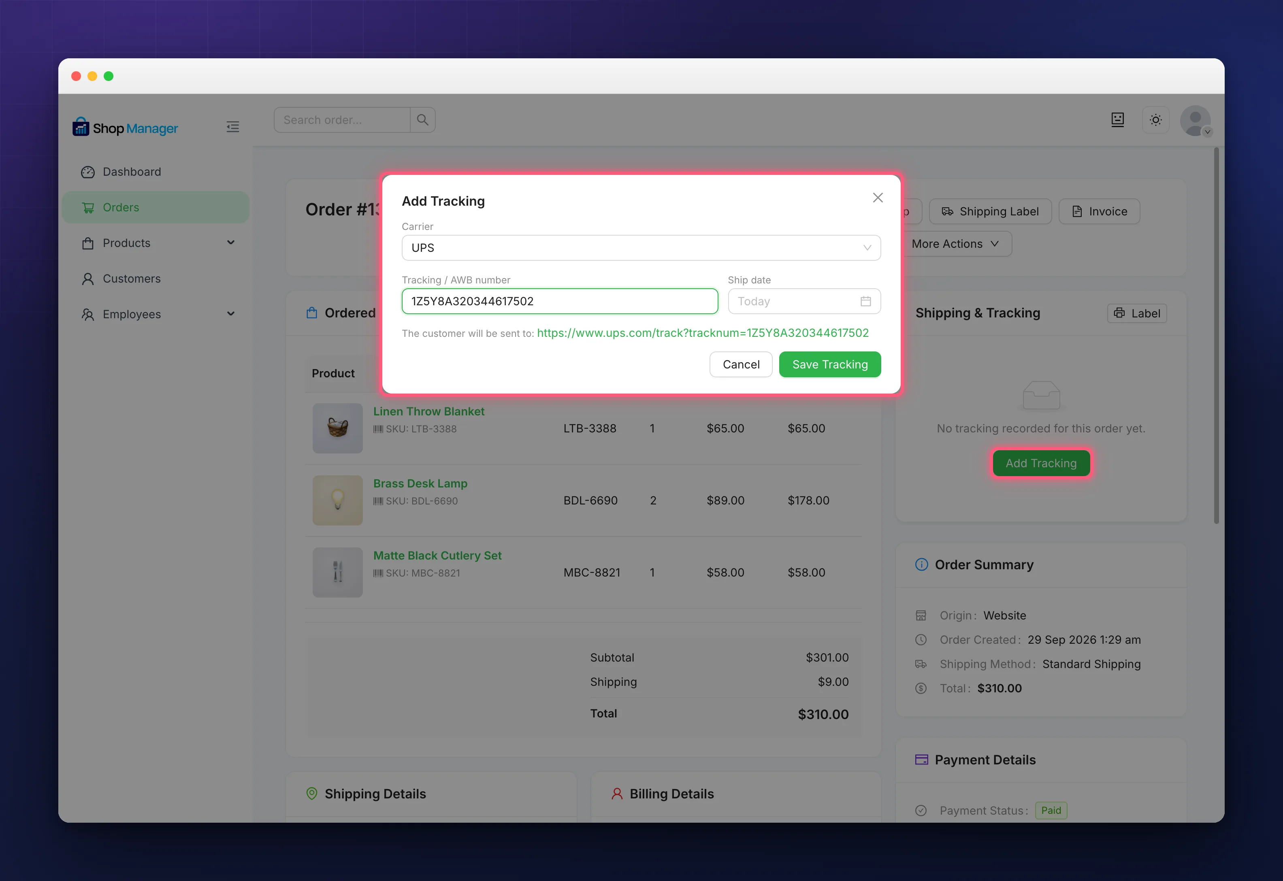Click the Linen Throw Blanket thumbnail
Screen dimensions: 1283x881
pyautogui.click(x=337, y=428)
